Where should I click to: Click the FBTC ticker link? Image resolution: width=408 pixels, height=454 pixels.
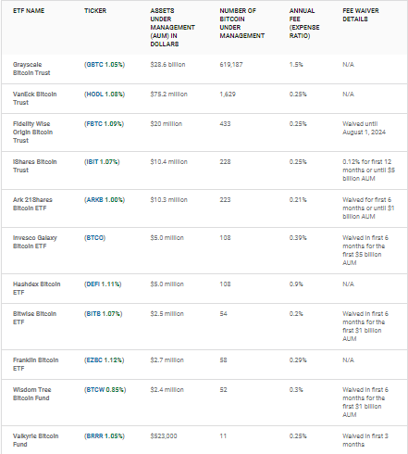click(104, 124)
